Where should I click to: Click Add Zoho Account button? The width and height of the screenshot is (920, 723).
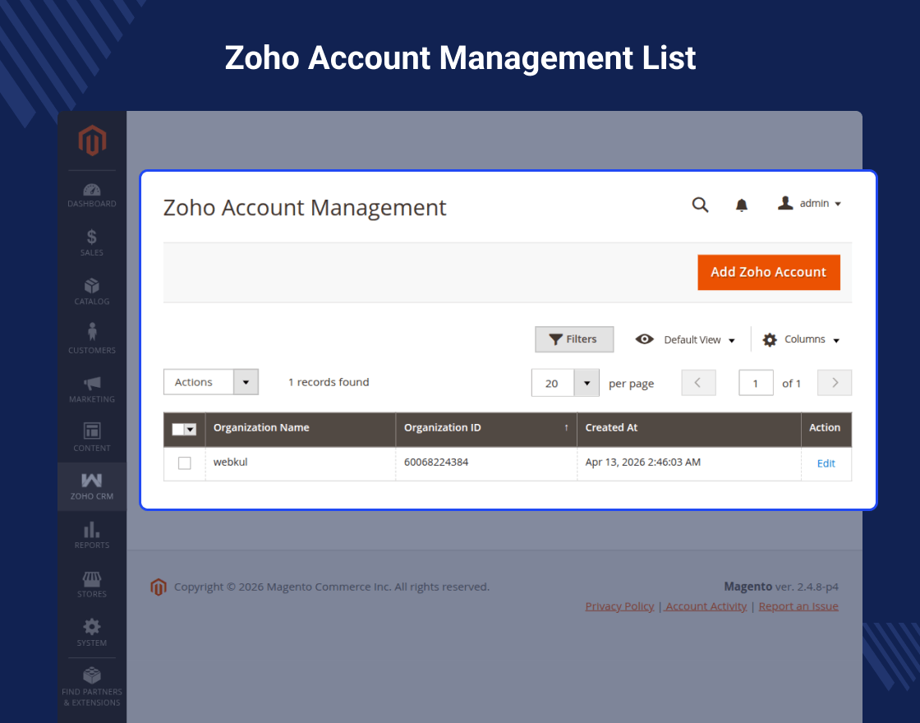[x=769, y=272]
